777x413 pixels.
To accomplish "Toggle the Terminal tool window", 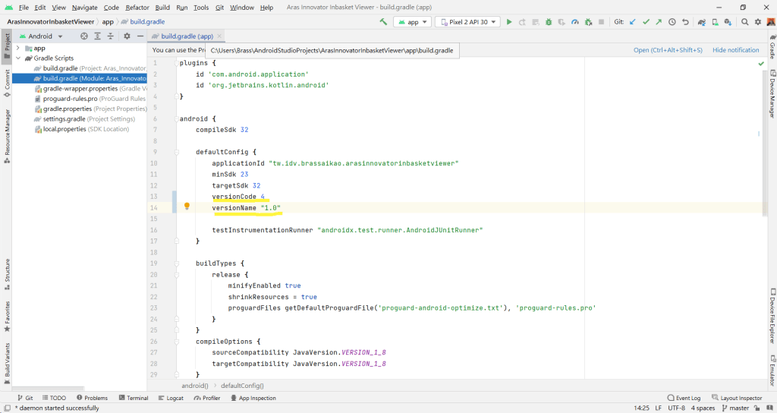I will (132, 398).
